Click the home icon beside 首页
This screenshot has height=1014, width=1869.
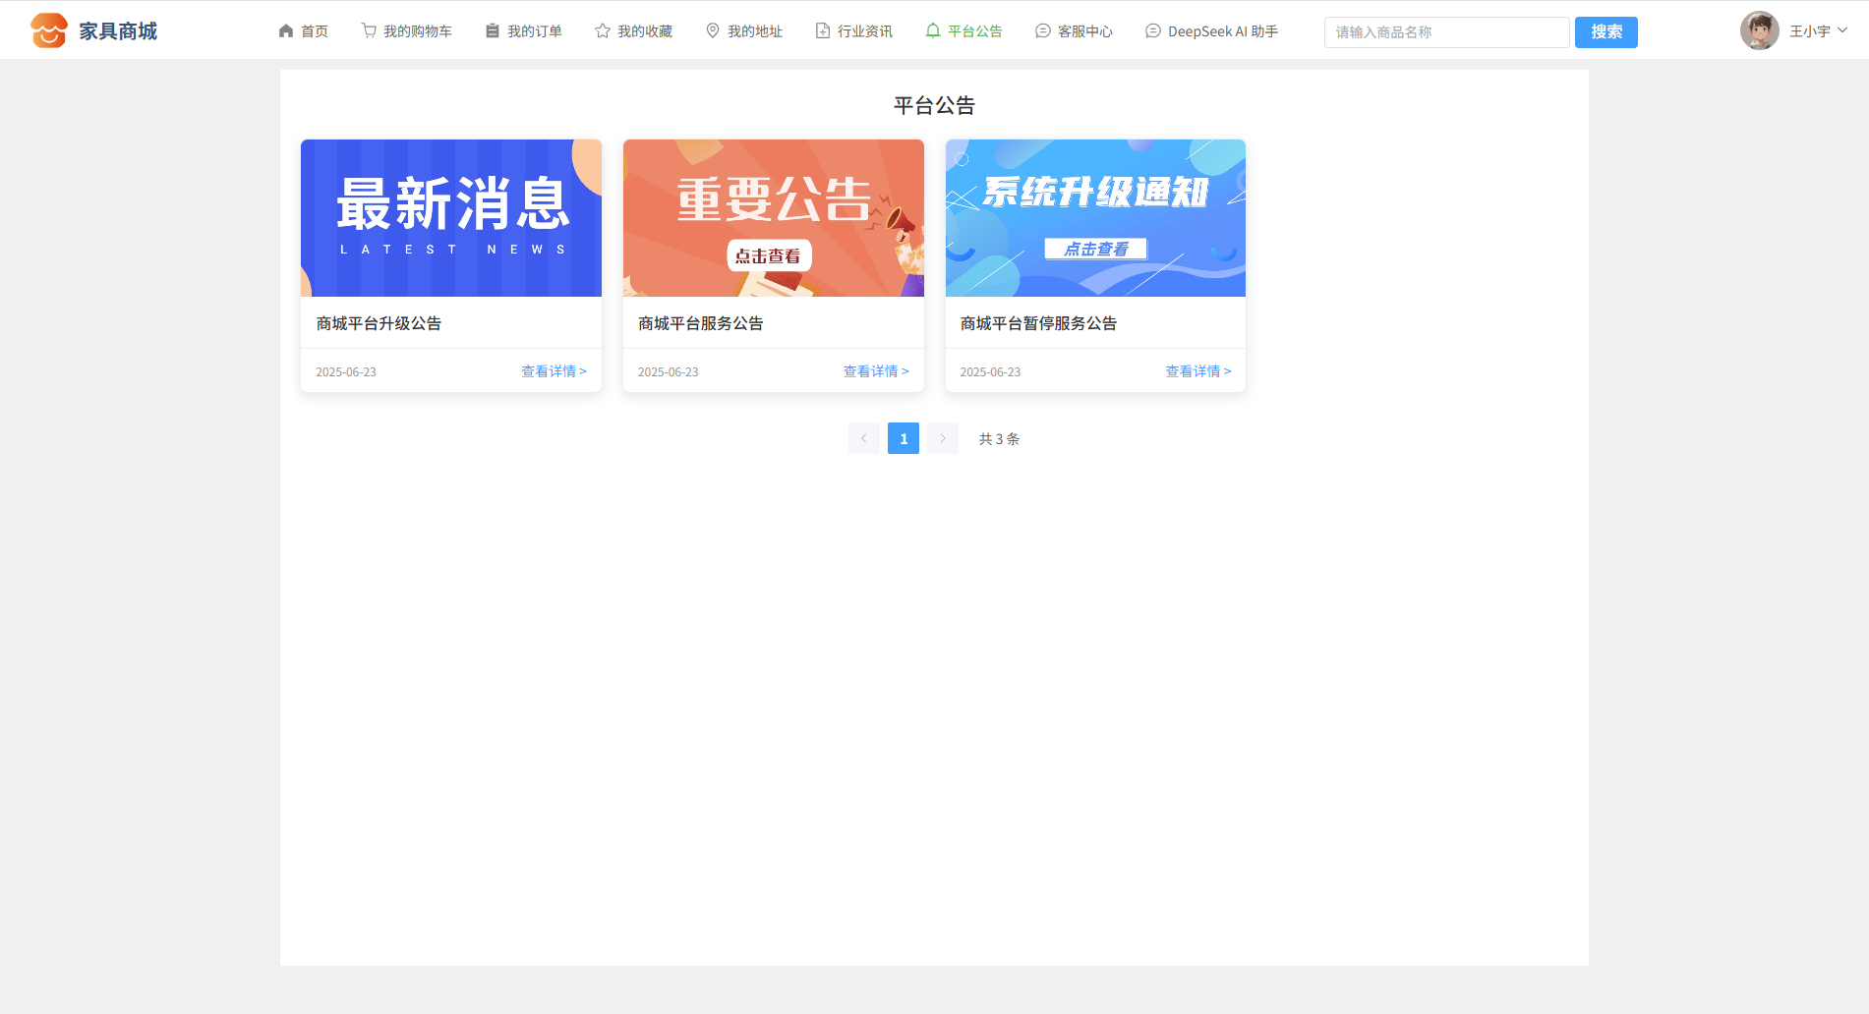pos(286,31)
